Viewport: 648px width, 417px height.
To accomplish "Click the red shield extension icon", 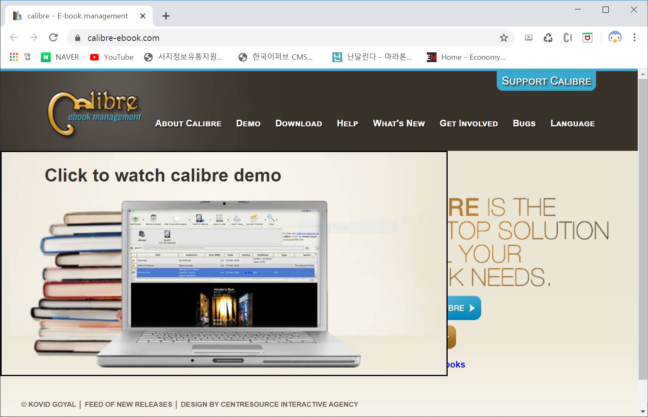I will pyautogui.click(x=587, y=38).
